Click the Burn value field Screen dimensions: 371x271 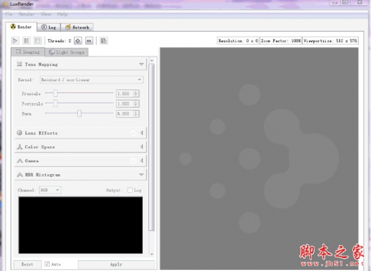point(125,114)
